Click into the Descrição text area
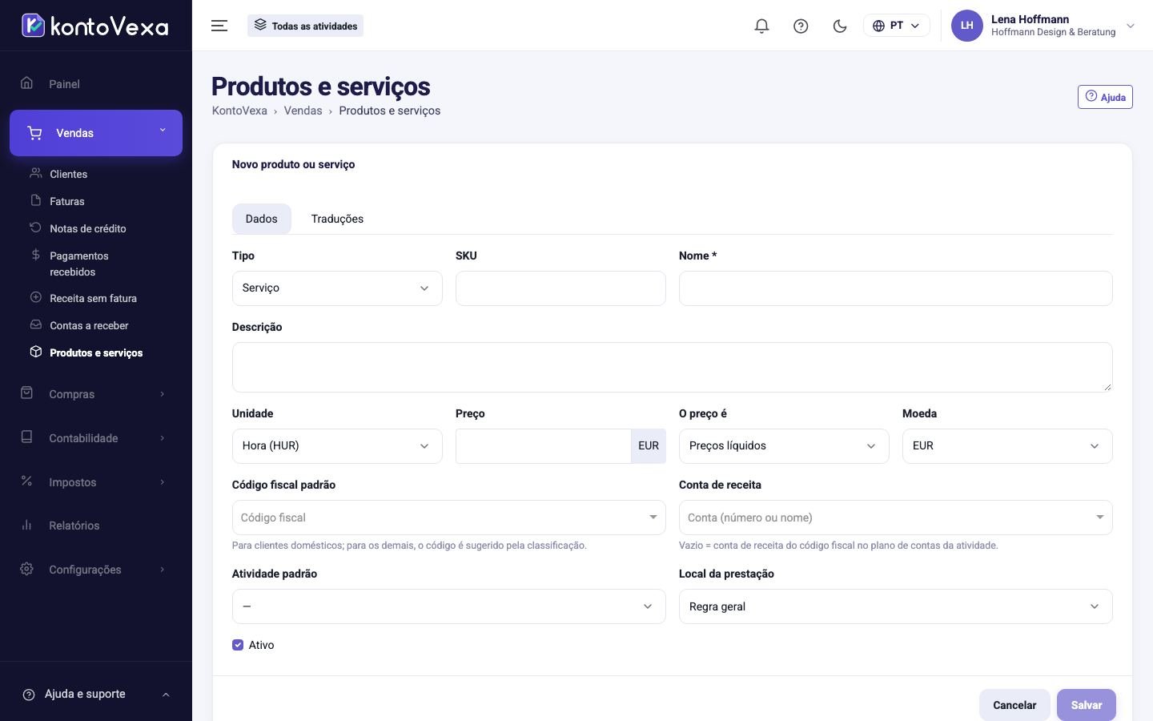 point(672,367)
